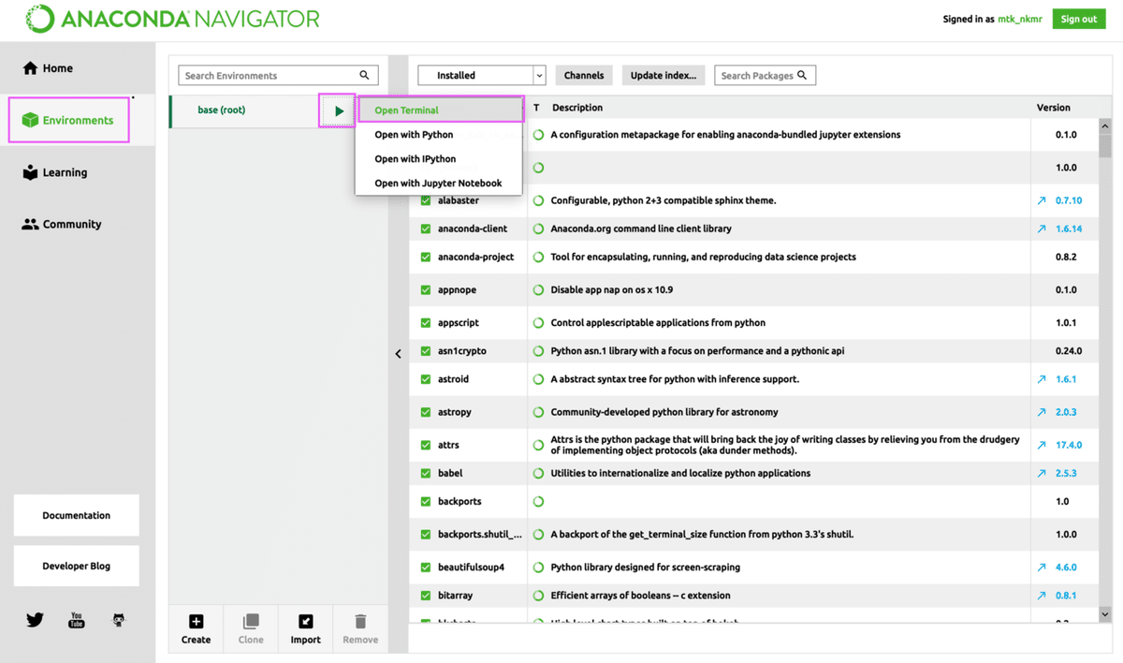1123x663 pixels.
Task: Click the Twitter icon in sidebar
Action: click(x=36, y=620)
